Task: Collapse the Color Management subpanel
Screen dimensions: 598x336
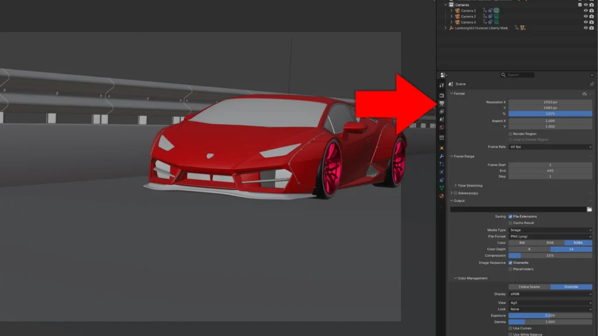Action: (456, 278)
